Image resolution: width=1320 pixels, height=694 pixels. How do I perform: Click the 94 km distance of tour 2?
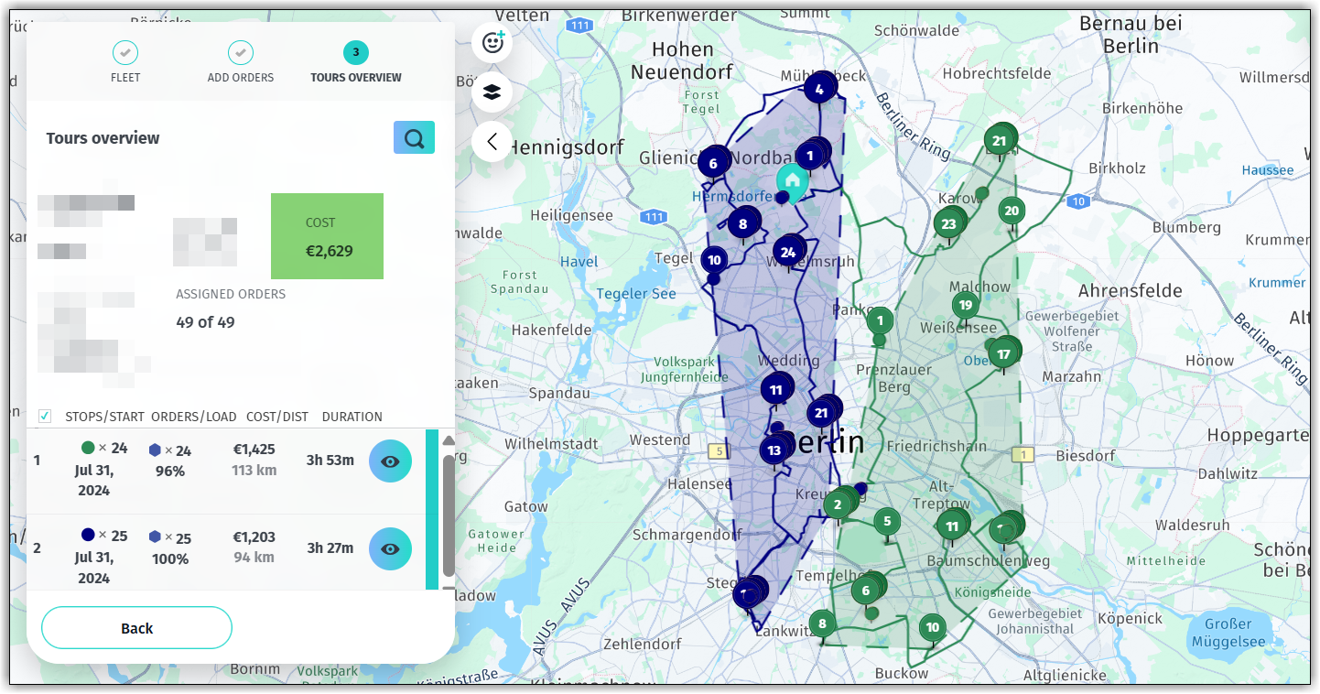[x=254, y=557]
